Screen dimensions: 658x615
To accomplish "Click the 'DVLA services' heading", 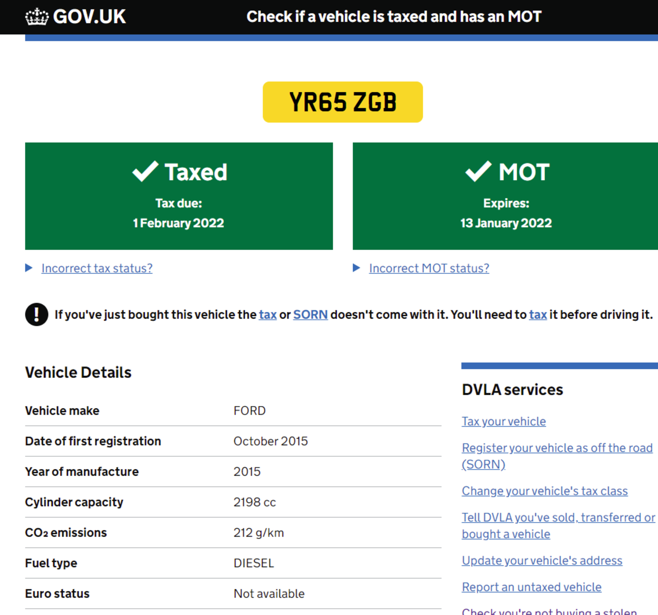I will point(512,390).
